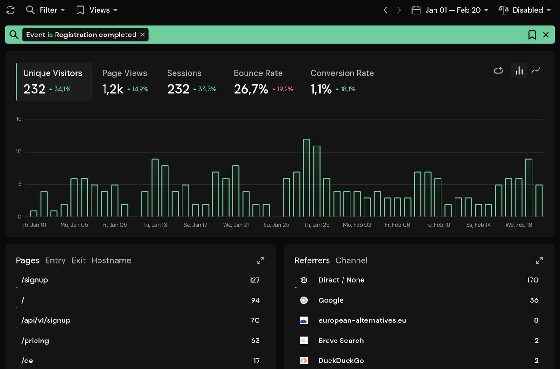Clear all filters with the X icon

point(546,35)
